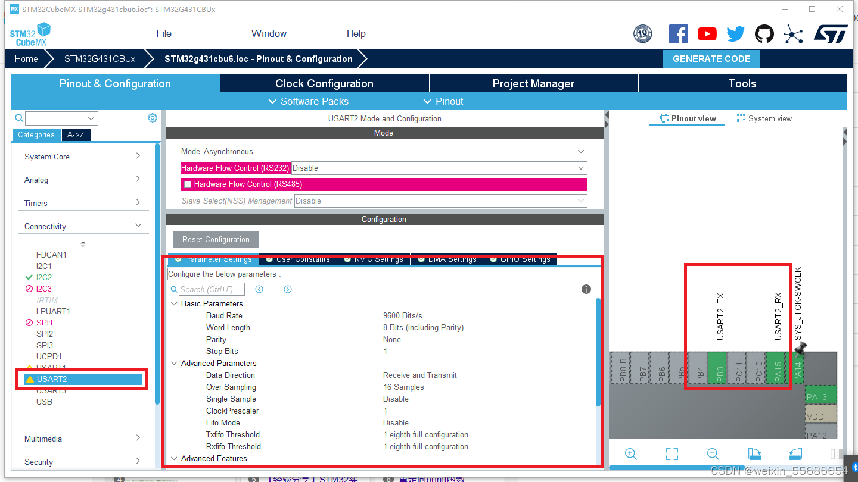
Task: Click the green PA15 pin on chip
Action: coord(775,368)
